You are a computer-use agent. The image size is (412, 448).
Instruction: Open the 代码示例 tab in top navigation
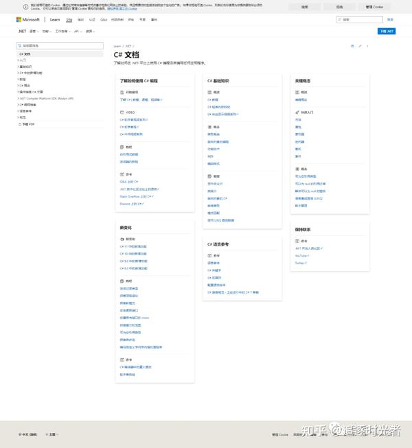(x=117, y=20)
